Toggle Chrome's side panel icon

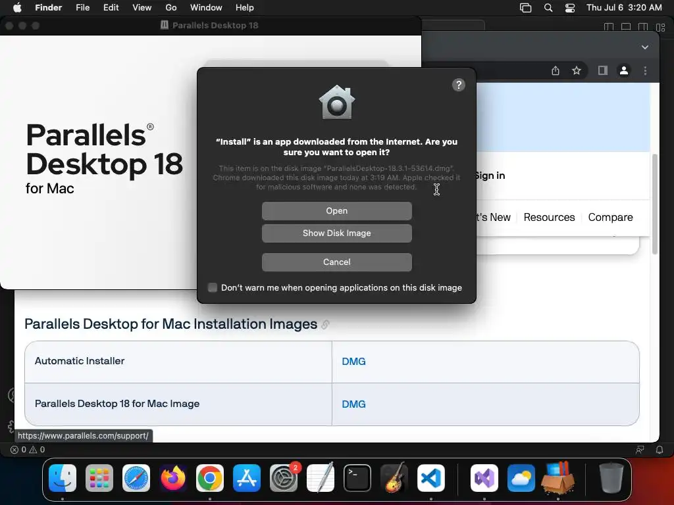pos(603,70)
